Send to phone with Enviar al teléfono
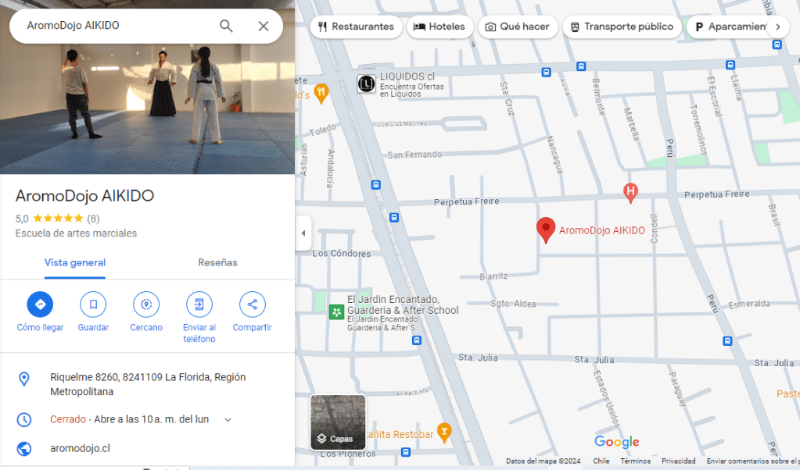This screenshot has height=470, width=800. [199, 304]
